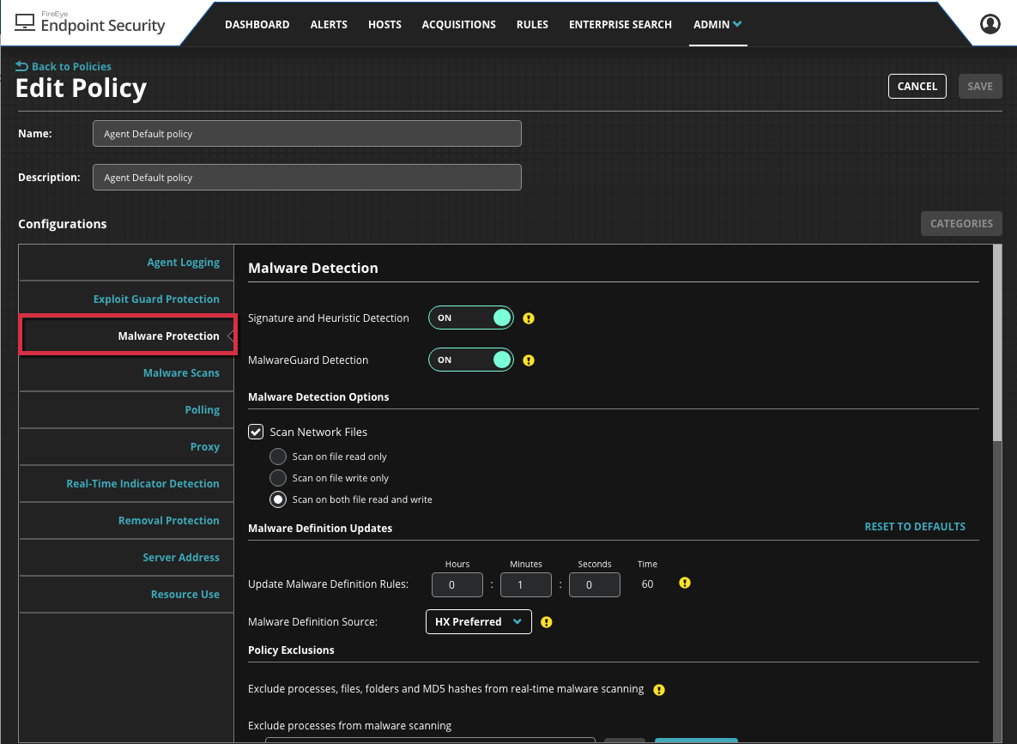Uncheck the Scan Network Files checkbox
This screenshot has height=744, width=1017.
pyautogui.click(x=256, y=432)
